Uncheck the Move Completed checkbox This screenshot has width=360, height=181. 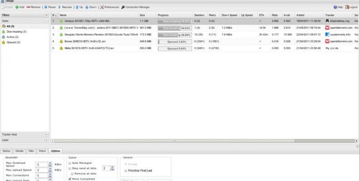click(70, 179)
